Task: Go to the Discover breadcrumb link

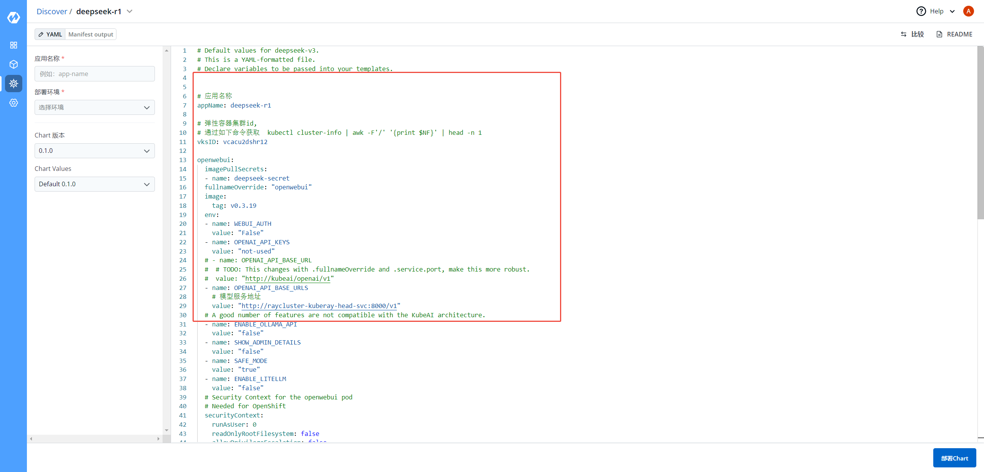Action: (52, 12)
